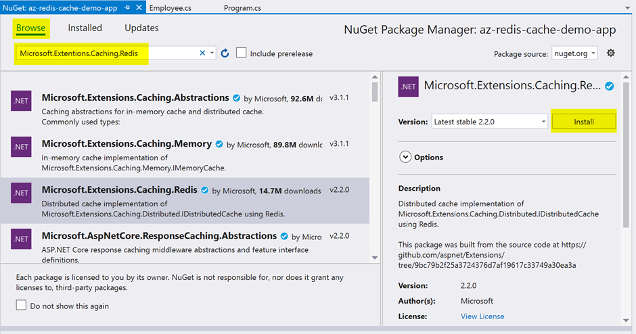Click 89.8M downloads count text
Screen dimensions: 636x334
(x=298, y=145)
